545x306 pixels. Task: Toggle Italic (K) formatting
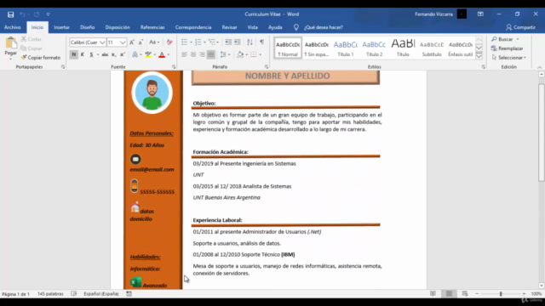[83, 54]
